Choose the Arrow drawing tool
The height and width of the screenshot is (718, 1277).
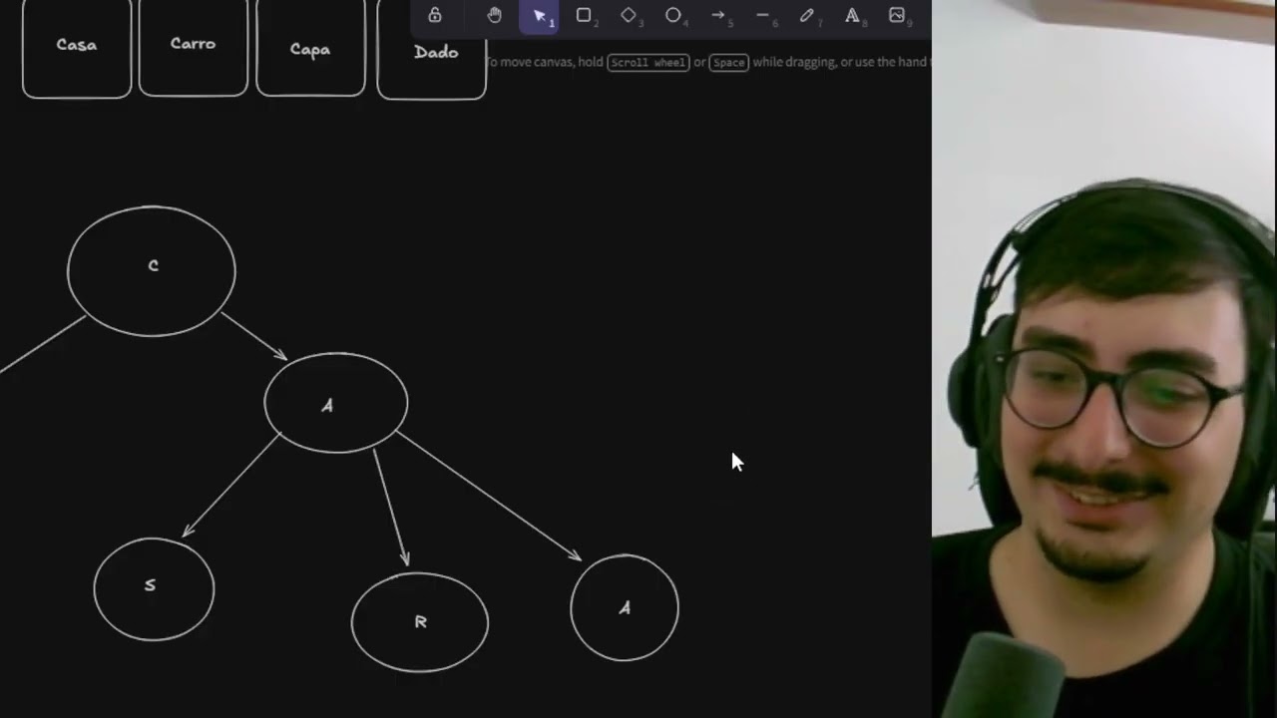point(718,15)
